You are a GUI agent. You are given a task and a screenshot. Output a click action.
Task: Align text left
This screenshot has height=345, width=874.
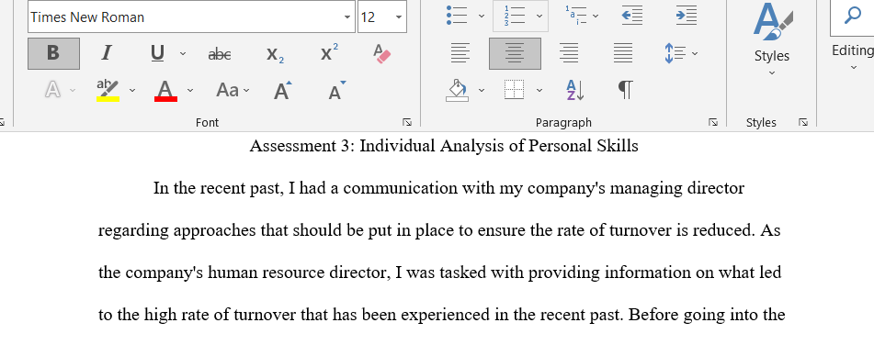coord(460,53)
